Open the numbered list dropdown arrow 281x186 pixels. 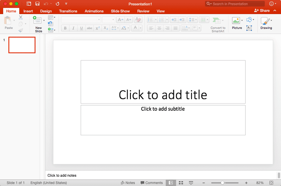[x=167, y=20]
